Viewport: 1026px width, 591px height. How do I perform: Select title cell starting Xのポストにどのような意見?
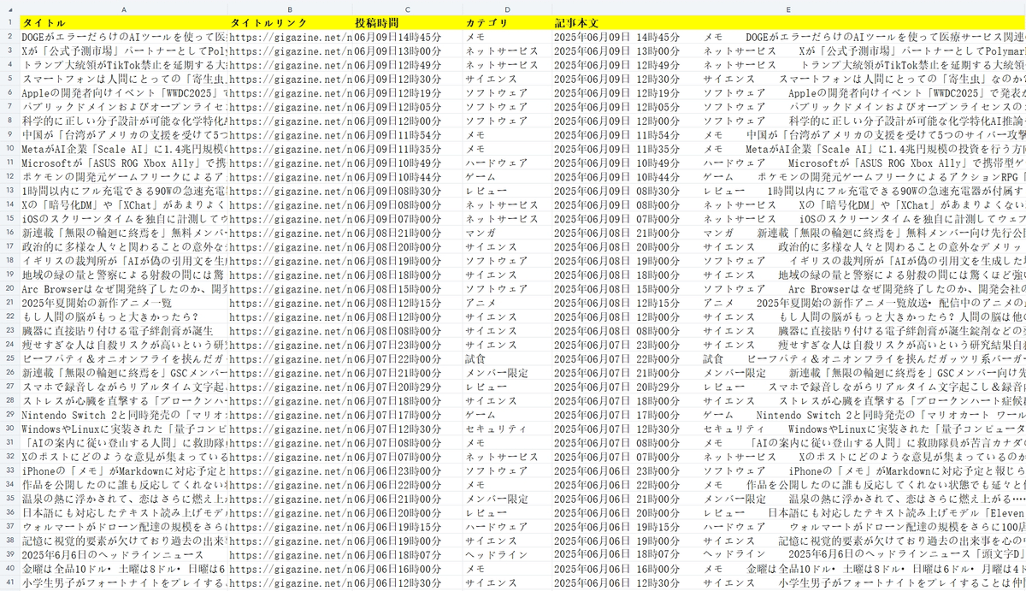click(x=124, y=456)
